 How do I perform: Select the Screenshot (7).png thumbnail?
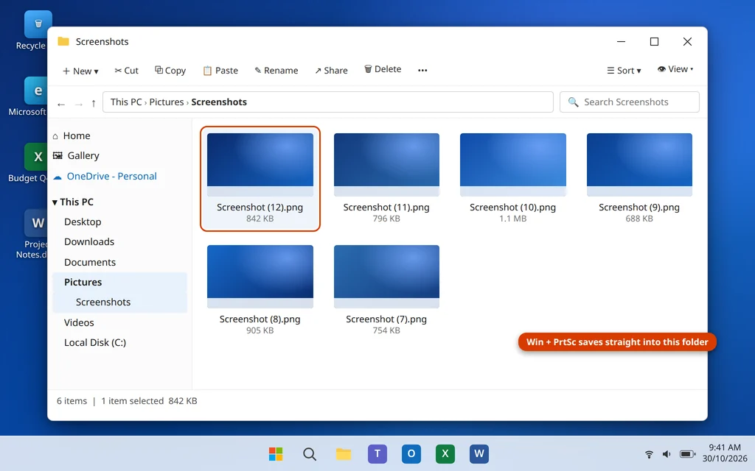coord(386,277)
